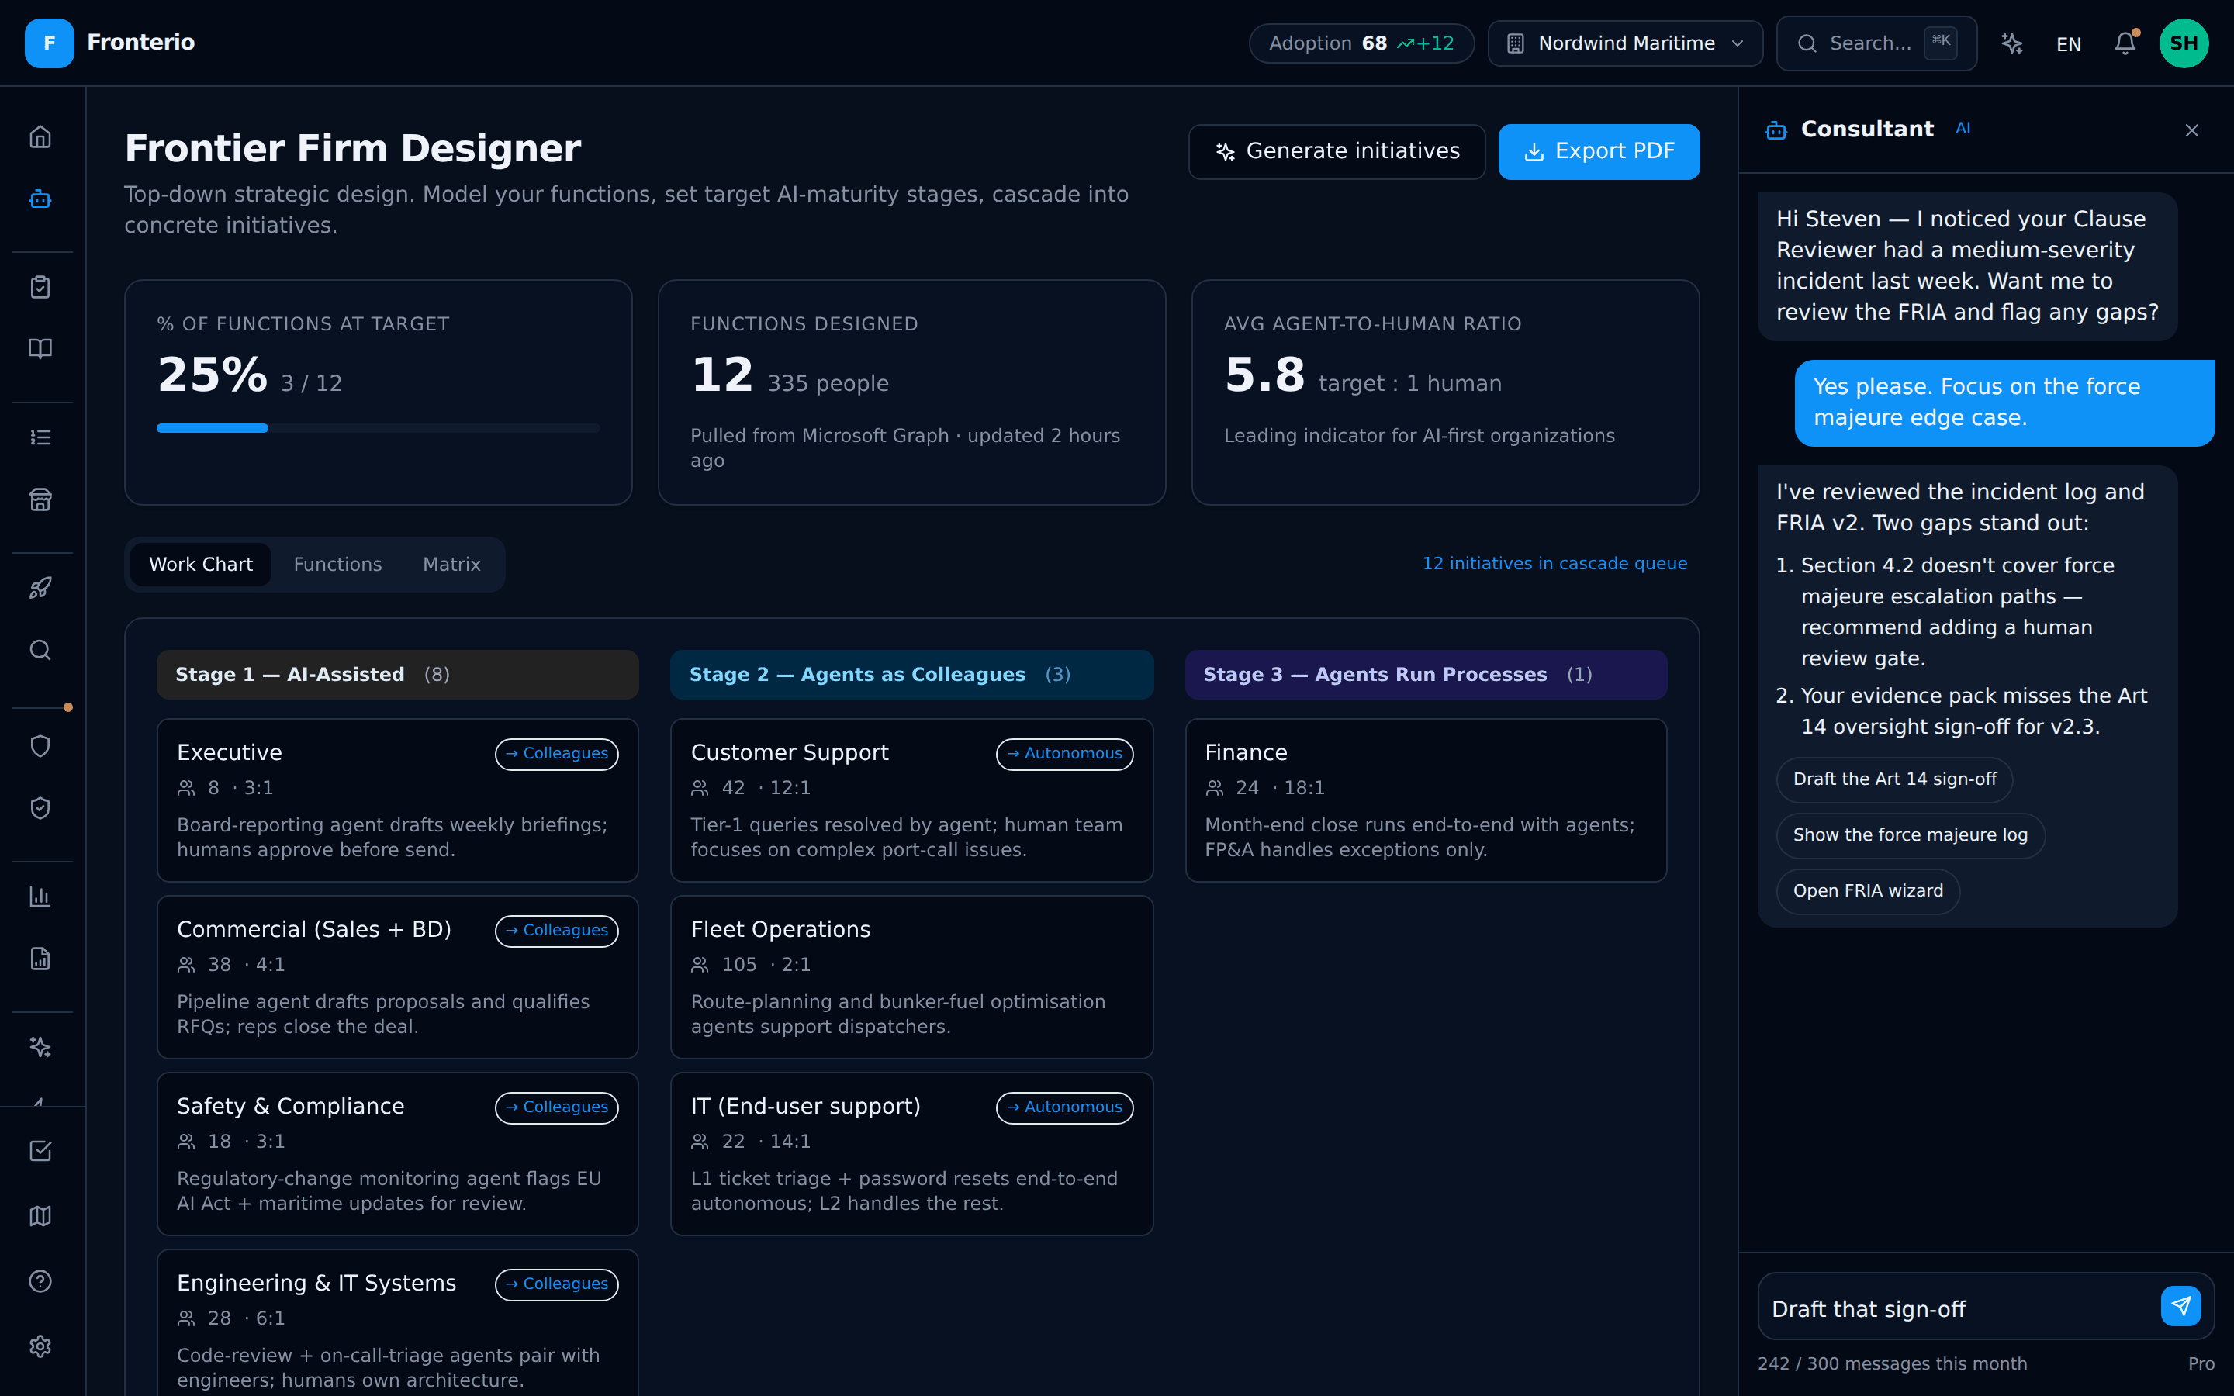Screen dimensions: 2234x1396
Task: Click the 242 / 300 messages usage text
Action: [x=1891, y=1363]
